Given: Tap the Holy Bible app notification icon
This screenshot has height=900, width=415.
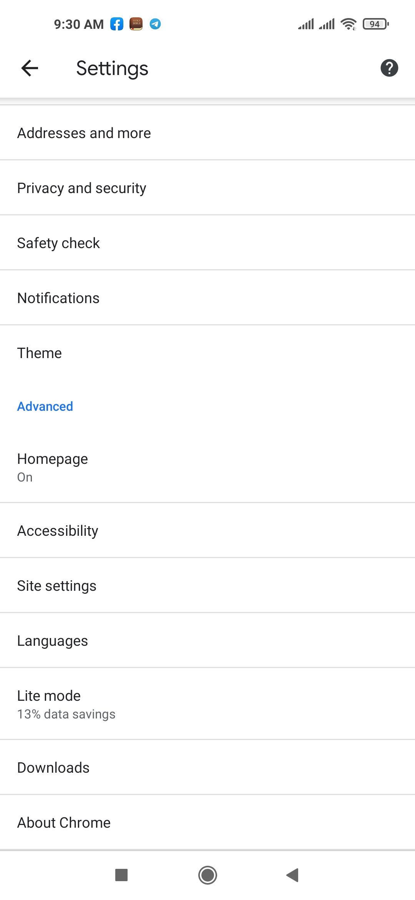Looking at the screenshot, I should pos(136,24).
